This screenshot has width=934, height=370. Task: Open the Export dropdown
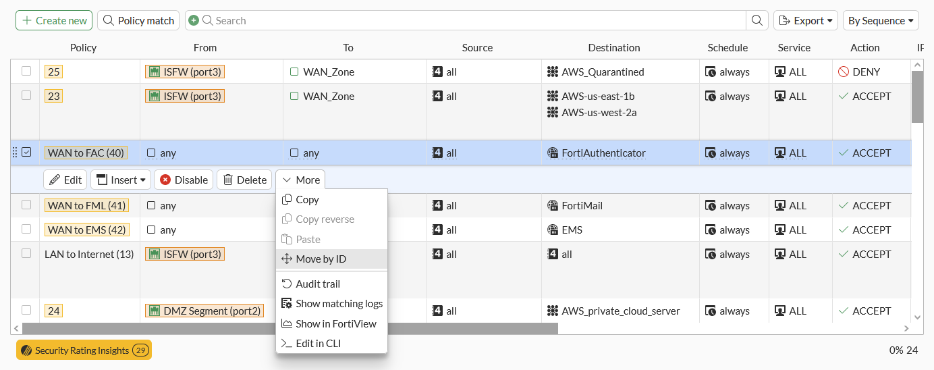pos(805,20)
